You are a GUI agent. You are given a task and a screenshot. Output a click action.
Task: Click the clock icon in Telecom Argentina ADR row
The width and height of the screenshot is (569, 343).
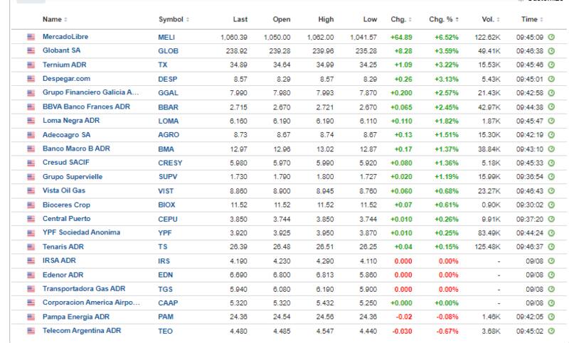coord(552,331)
